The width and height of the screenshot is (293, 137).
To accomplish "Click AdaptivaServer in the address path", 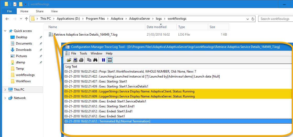I will click(x=140, y=19).
